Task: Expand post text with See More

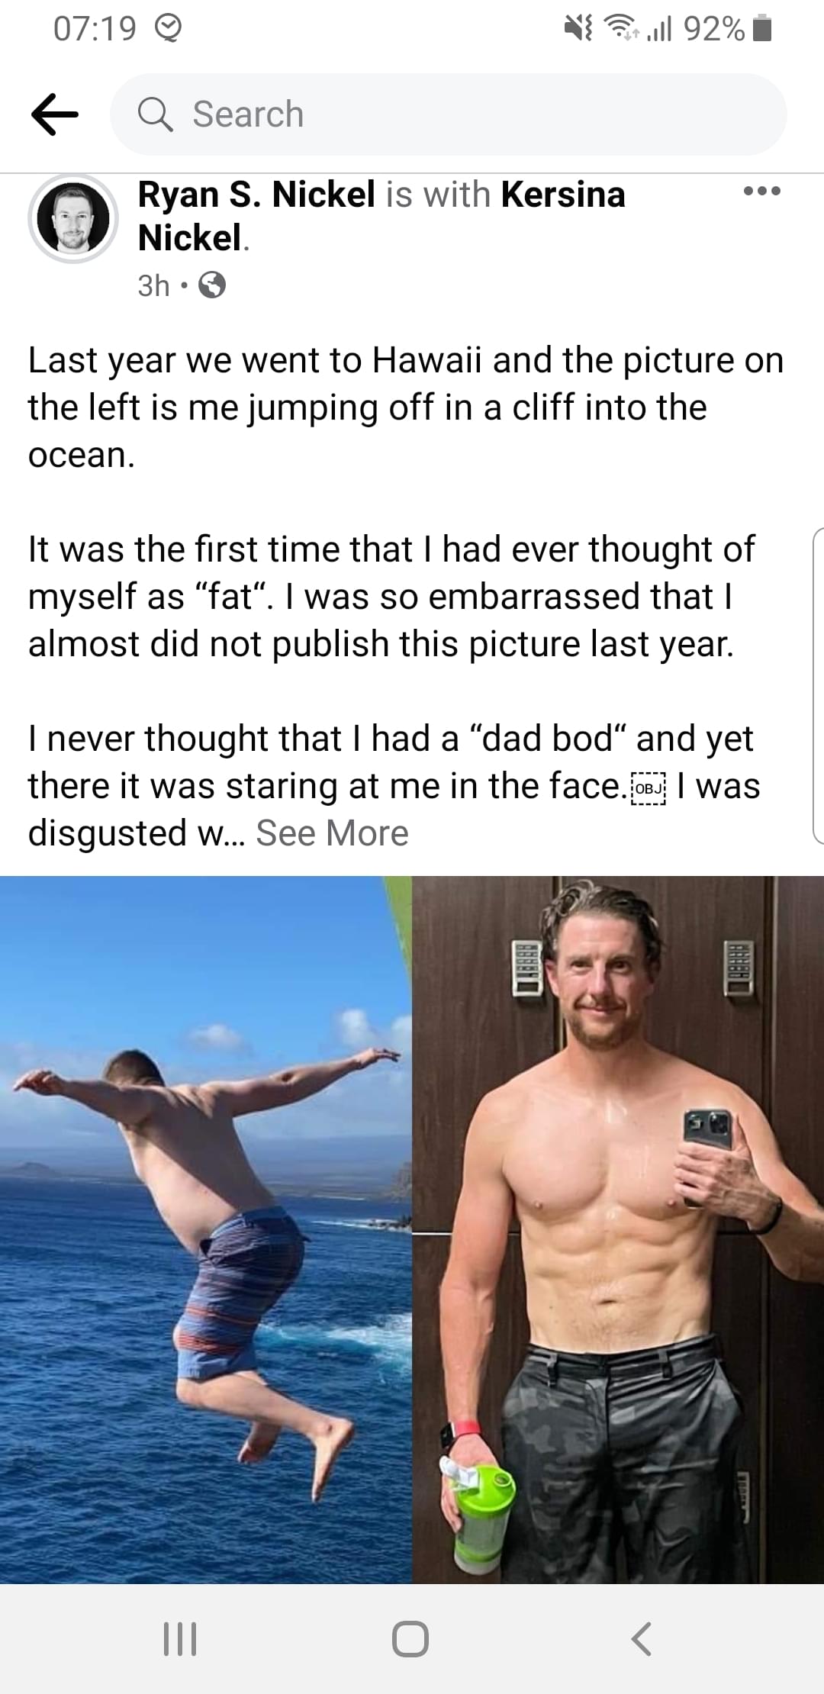Action: click(332, 833)
